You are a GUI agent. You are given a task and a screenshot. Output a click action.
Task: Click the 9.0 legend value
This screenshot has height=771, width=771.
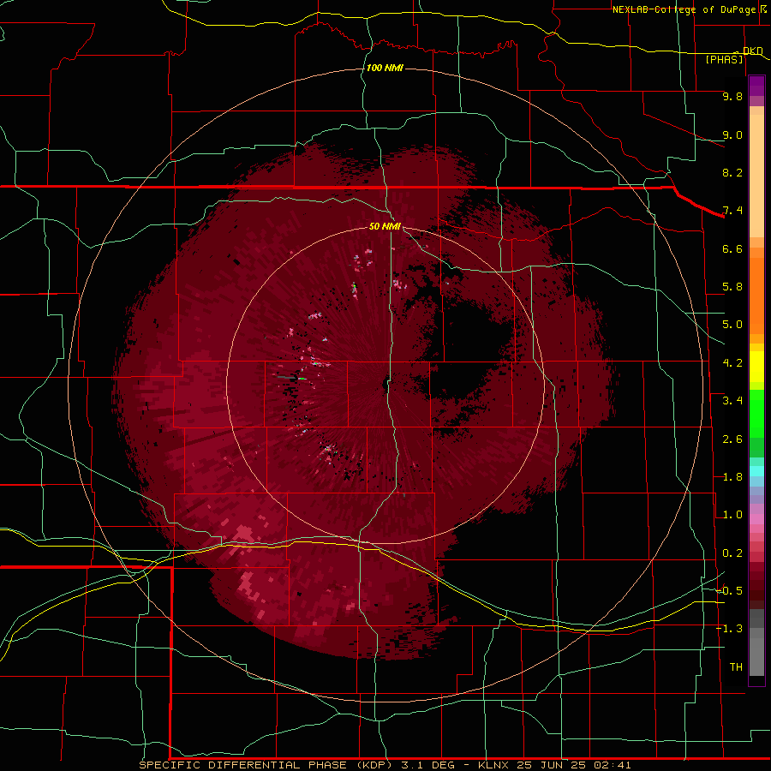tap(732, 134)
